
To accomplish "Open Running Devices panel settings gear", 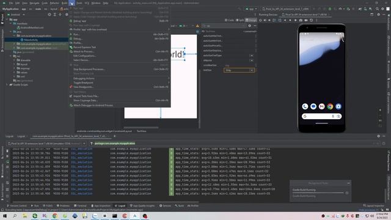I will (x=379, y=15).
